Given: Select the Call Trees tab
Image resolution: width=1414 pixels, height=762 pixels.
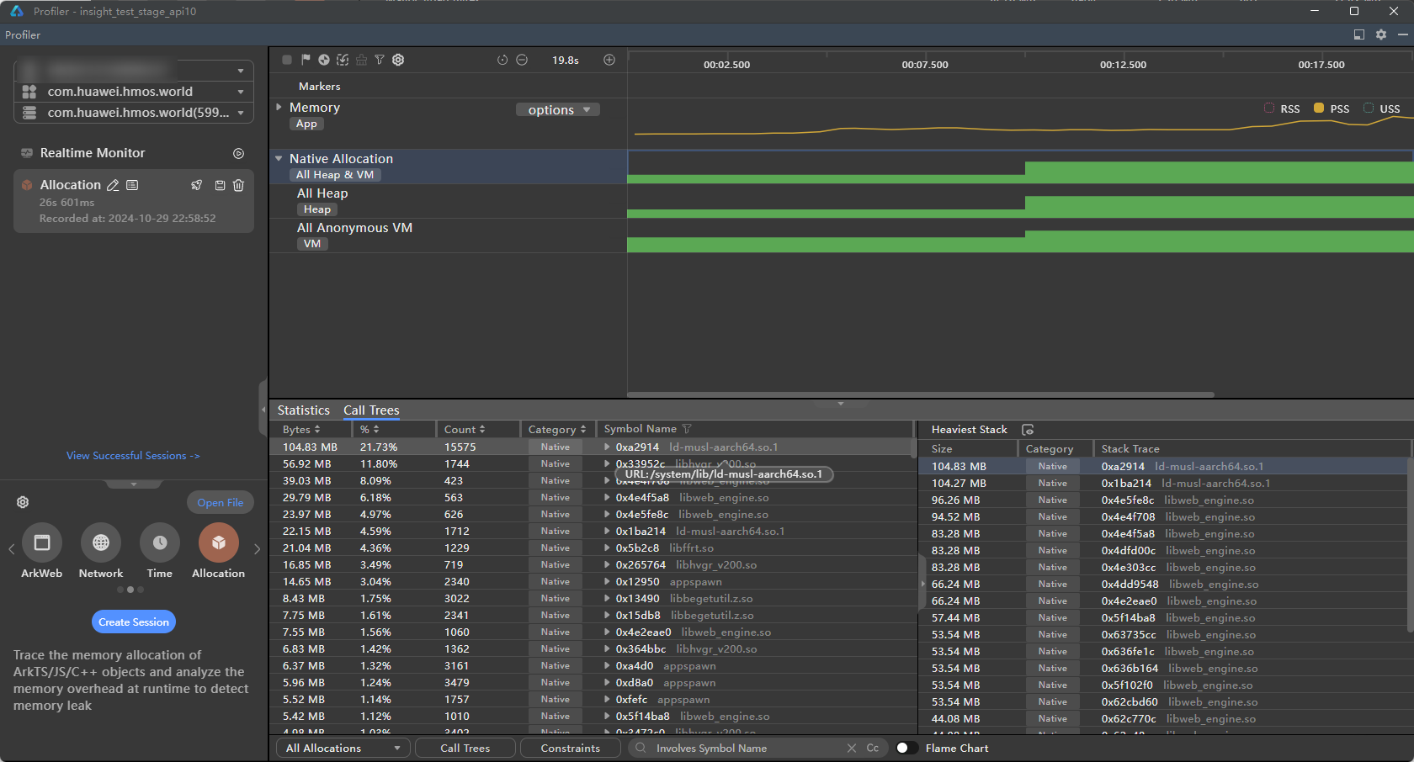Looking at the screenshot, I should [x=371, y=410].
